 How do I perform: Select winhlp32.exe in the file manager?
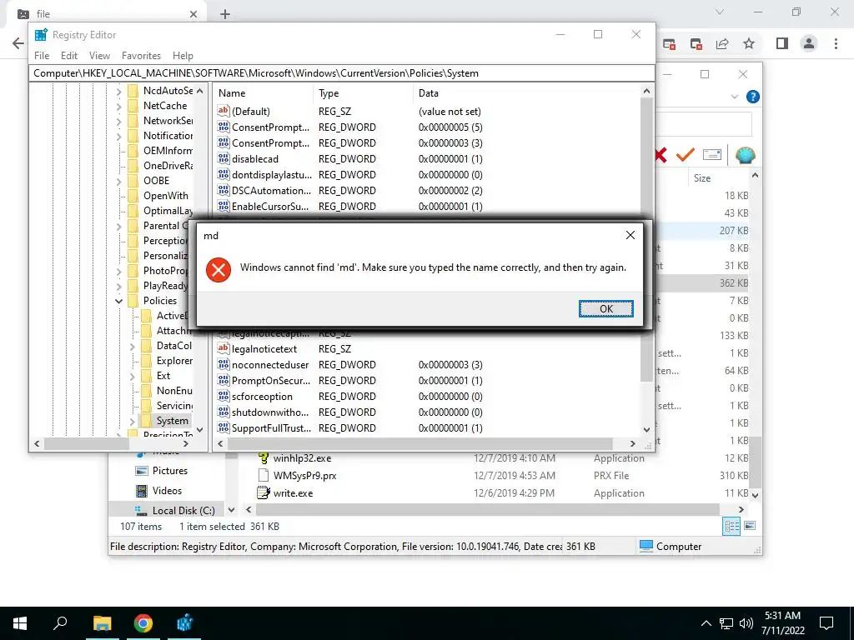point(302,458)
